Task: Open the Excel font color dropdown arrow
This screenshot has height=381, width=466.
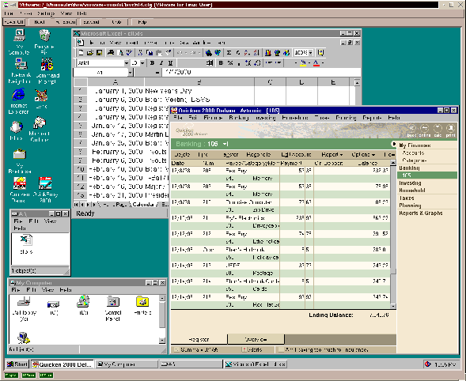Action: click(x=323, y=63)
